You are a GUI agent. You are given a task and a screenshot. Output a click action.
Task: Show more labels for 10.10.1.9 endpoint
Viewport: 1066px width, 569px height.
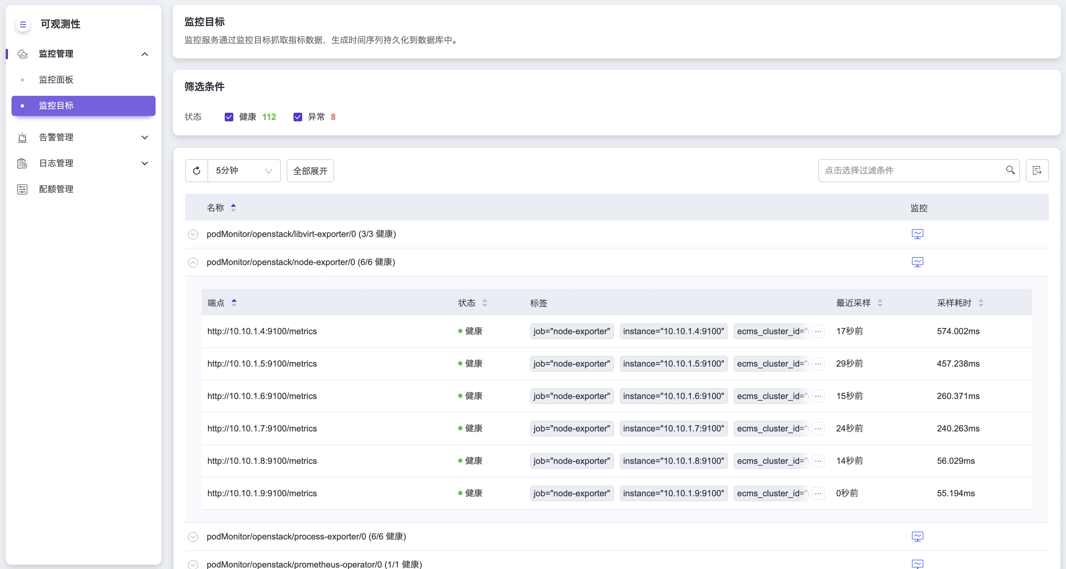point(818,493)
